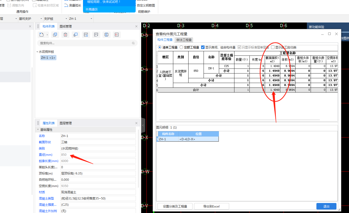Screen dimensions: 349x213
Task: Click the new component icon
Action: click(x=42, y=35)
